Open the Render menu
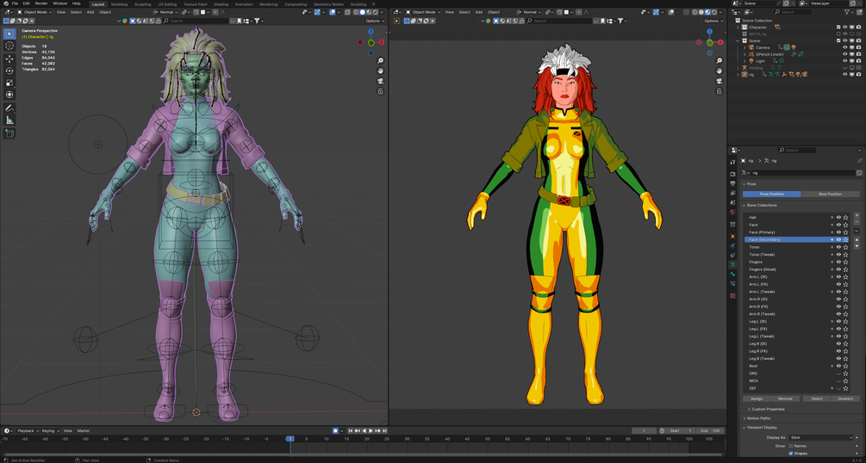 [41, 3]
